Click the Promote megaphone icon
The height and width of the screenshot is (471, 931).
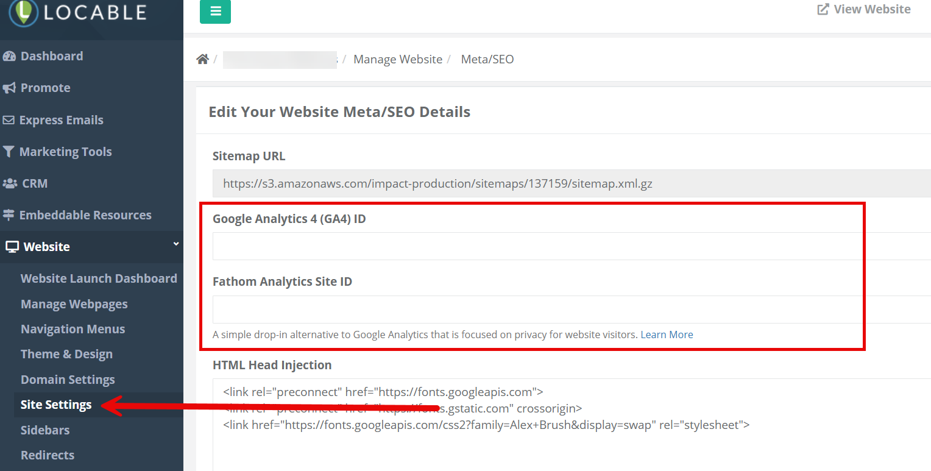[x=9, y=88]
